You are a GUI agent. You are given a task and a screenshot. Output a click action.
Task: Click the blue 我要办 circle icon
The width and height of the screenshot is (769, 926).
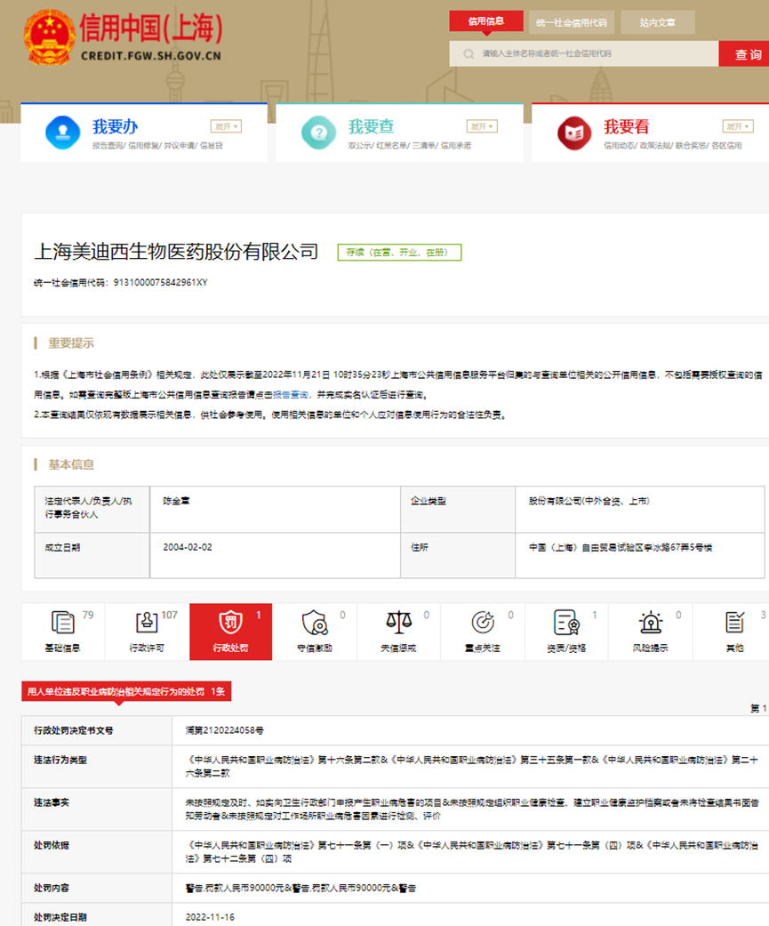point(62,133)
